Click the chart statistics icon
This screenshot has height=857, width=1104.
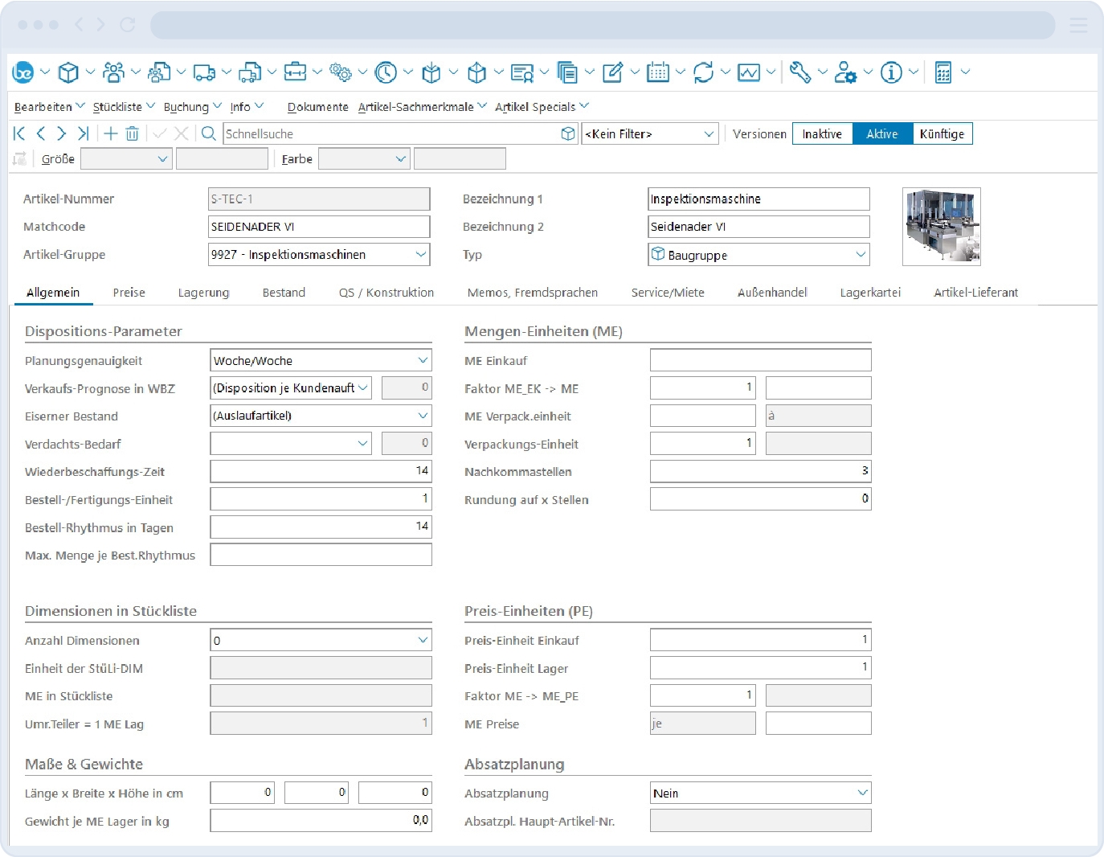pyautogui.click(x=749, y=73)
